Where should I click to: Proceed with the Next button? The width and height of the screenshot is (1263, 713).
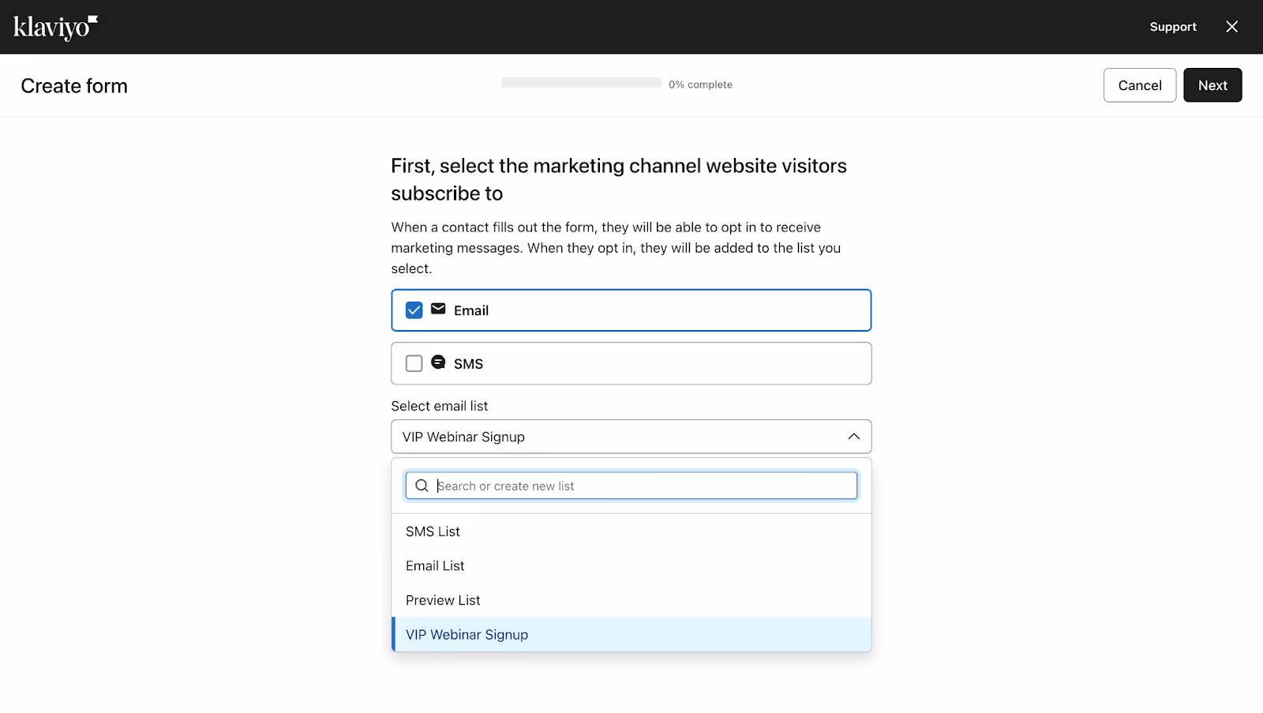[1212, 85]
